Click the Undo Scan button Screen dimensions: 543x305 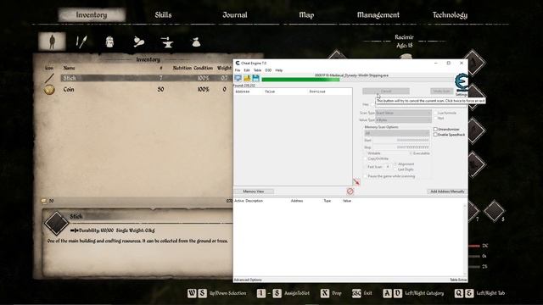(442, 91)
